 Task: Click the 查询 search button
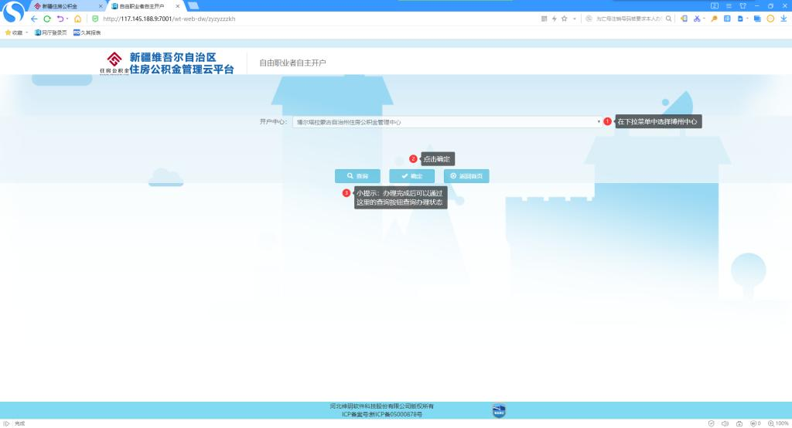point(357,176)
